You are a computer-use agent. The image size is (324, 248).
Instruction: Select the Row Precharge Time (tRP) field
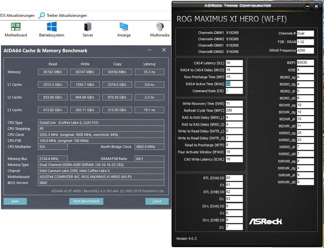pyautogui.click(x=234, y=77)
